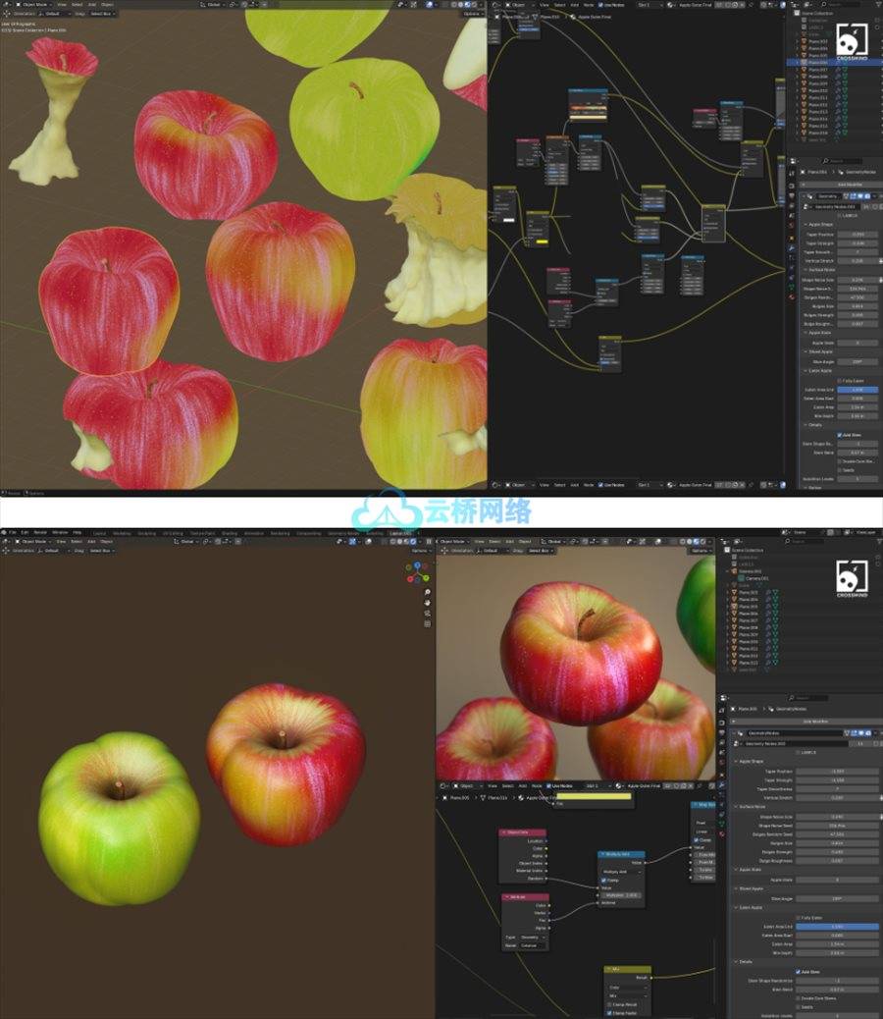This screenshot has width=883, height=1019.
Task: Click Add Modifier button in lower properties panel
Action: (x=806, y=722)
